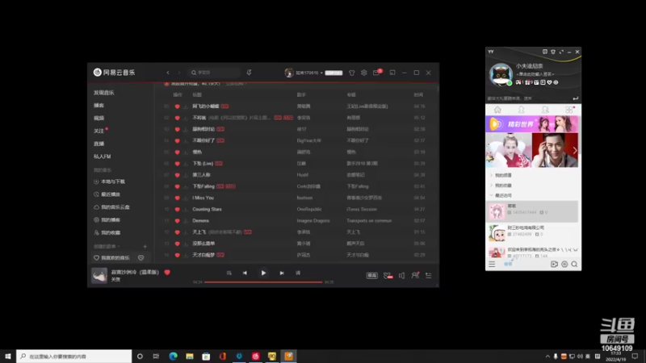
Task: Open artist OneRepublic link
Action: (309, 209)
